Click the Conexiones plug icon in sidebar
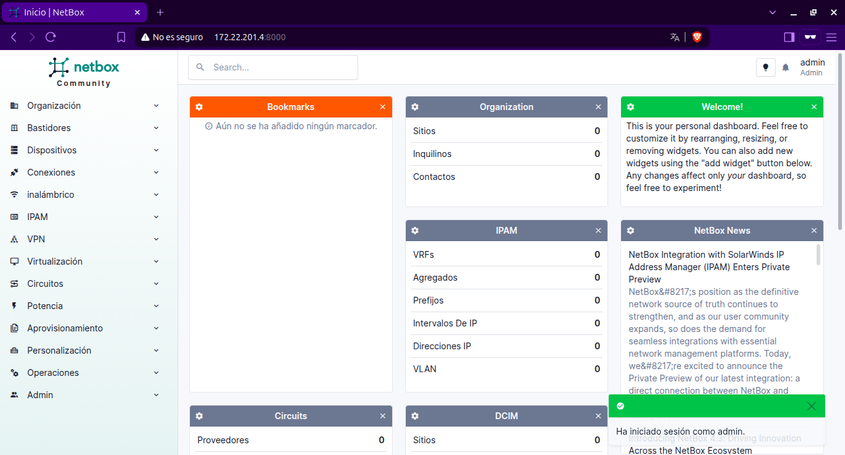 tap(14, 172)
